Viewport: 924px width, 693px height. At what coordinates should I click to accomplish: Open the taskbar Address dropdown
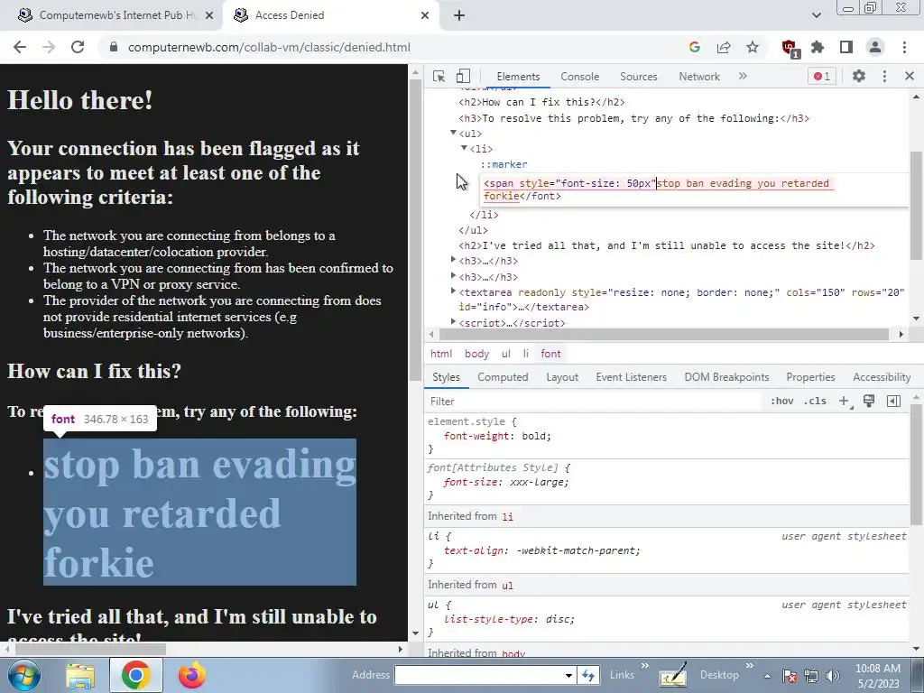tap(568, 675)
